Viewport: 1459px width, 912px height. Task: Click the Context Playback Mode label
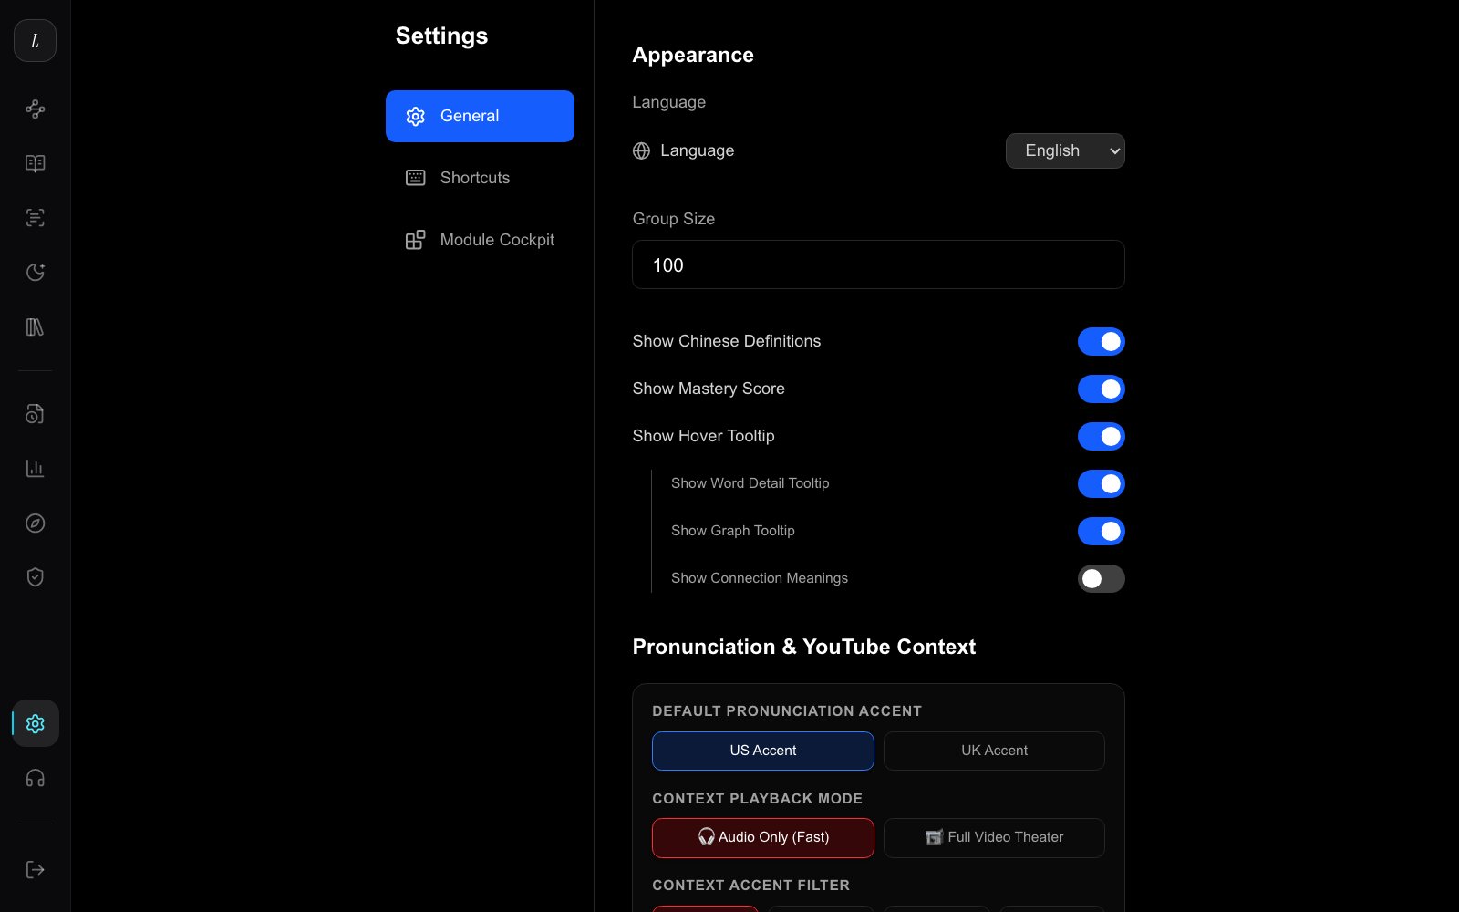(x=757, y=799)
